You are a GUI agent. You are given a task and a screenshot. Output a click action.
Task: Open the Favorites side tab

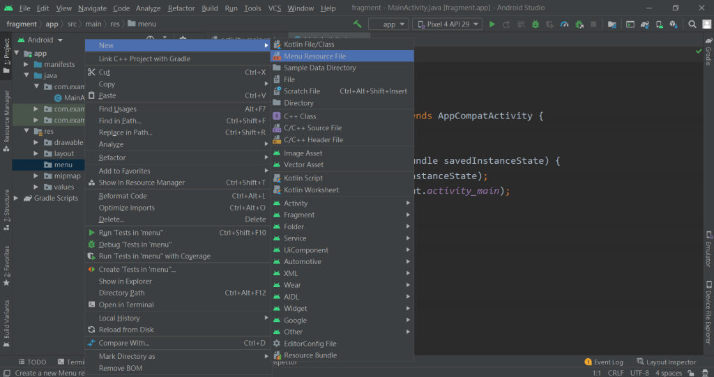point(6,266)
